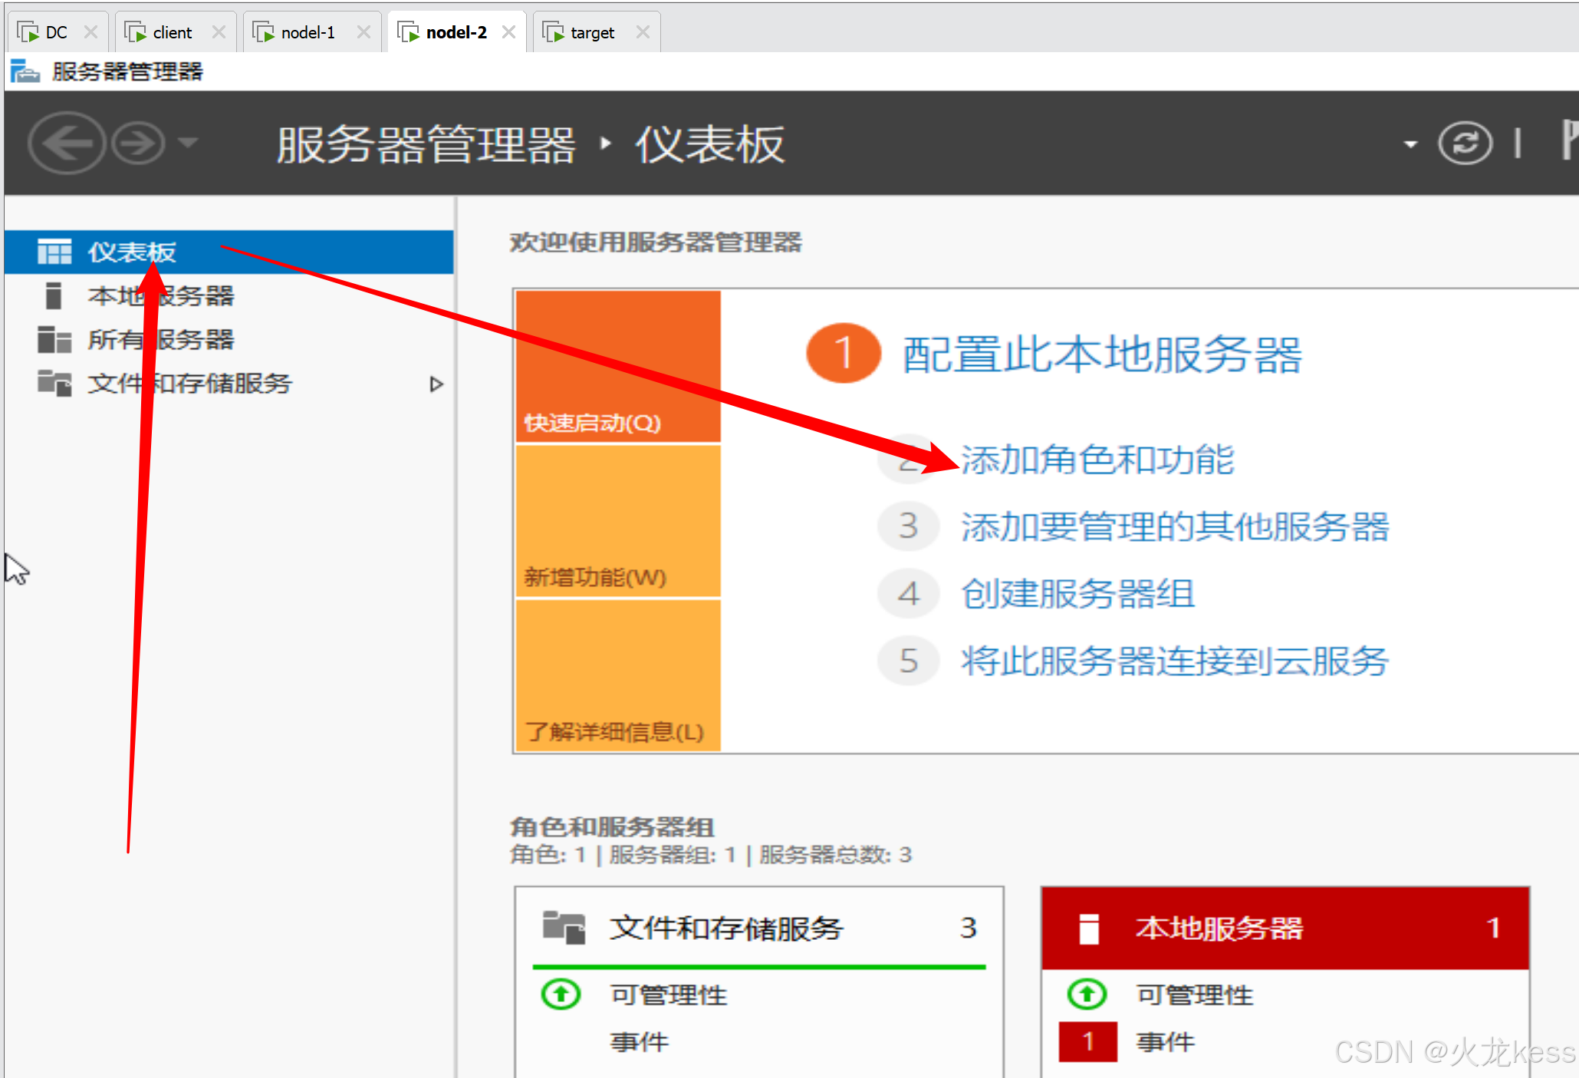1579x1078 pixels.
Task: Select the 新增功能(W) tile
Action: click(618, 521)
